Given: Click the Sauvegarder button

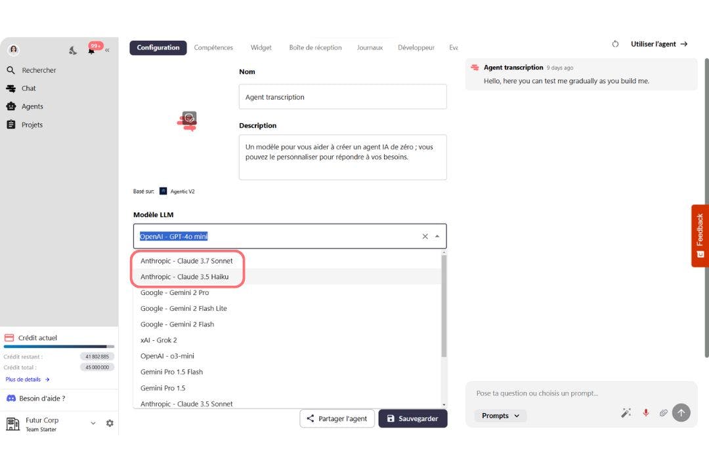Looking at the screenshot, I should [x=413, y=419].
